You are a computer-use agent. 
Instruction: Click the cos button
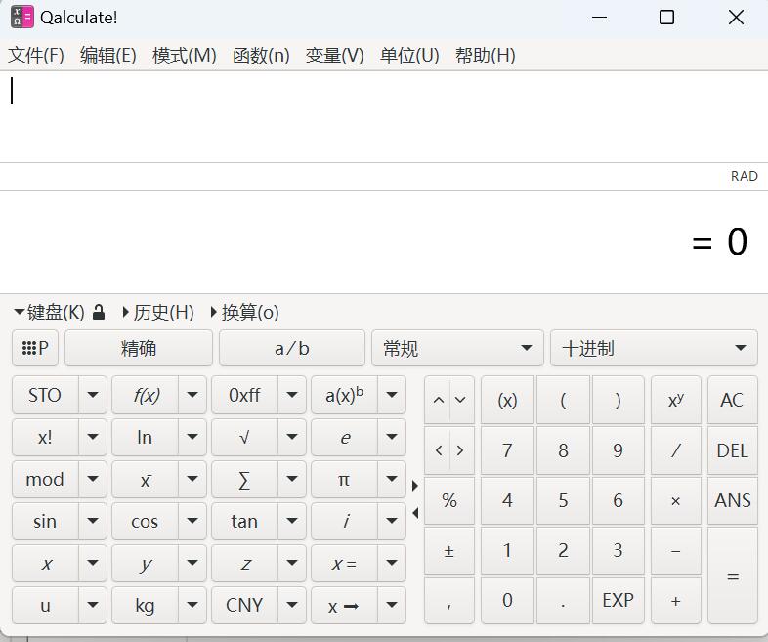[146, 521]
